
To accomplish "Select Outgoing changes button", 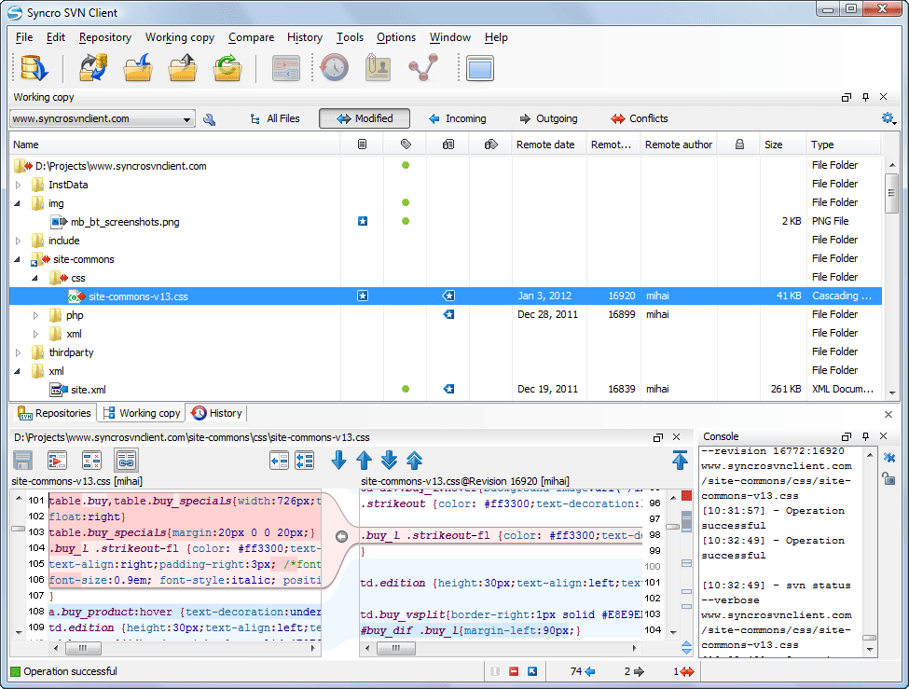I will point(548,118).
